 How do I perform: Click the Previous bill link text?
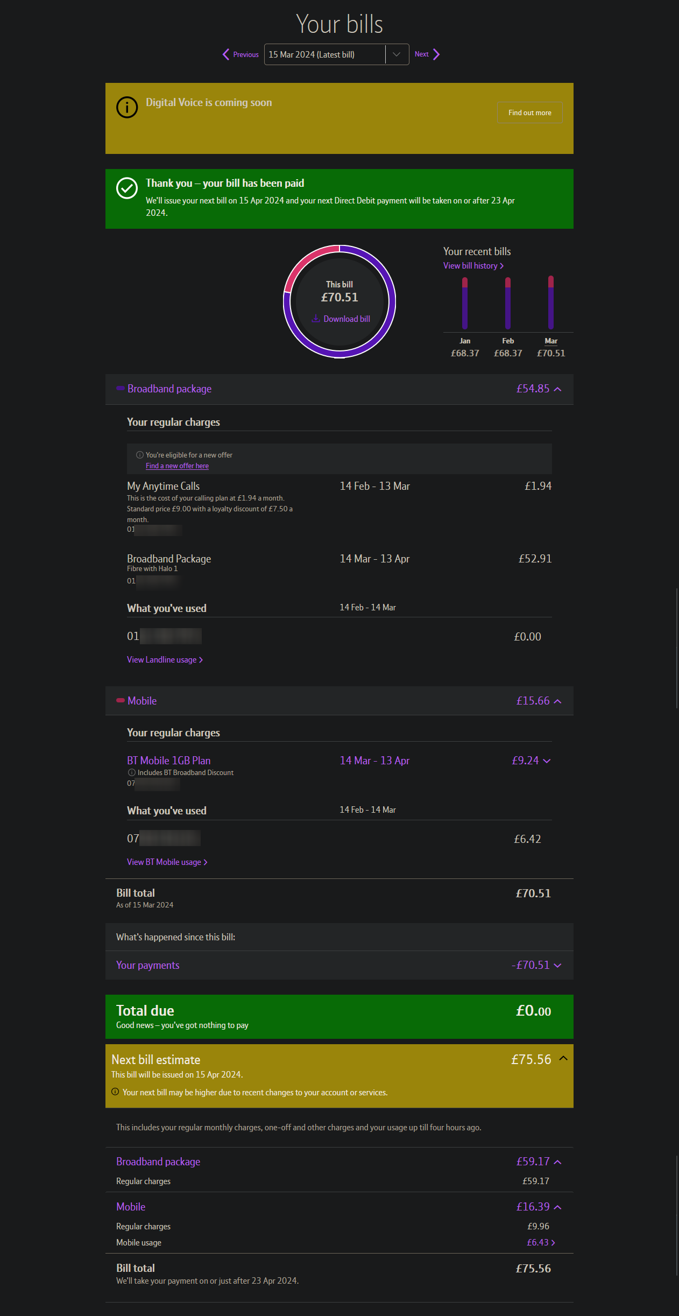click(246, 54)
